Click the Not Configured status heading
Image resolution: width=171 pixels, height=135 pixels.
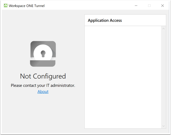tap(43, 76)
